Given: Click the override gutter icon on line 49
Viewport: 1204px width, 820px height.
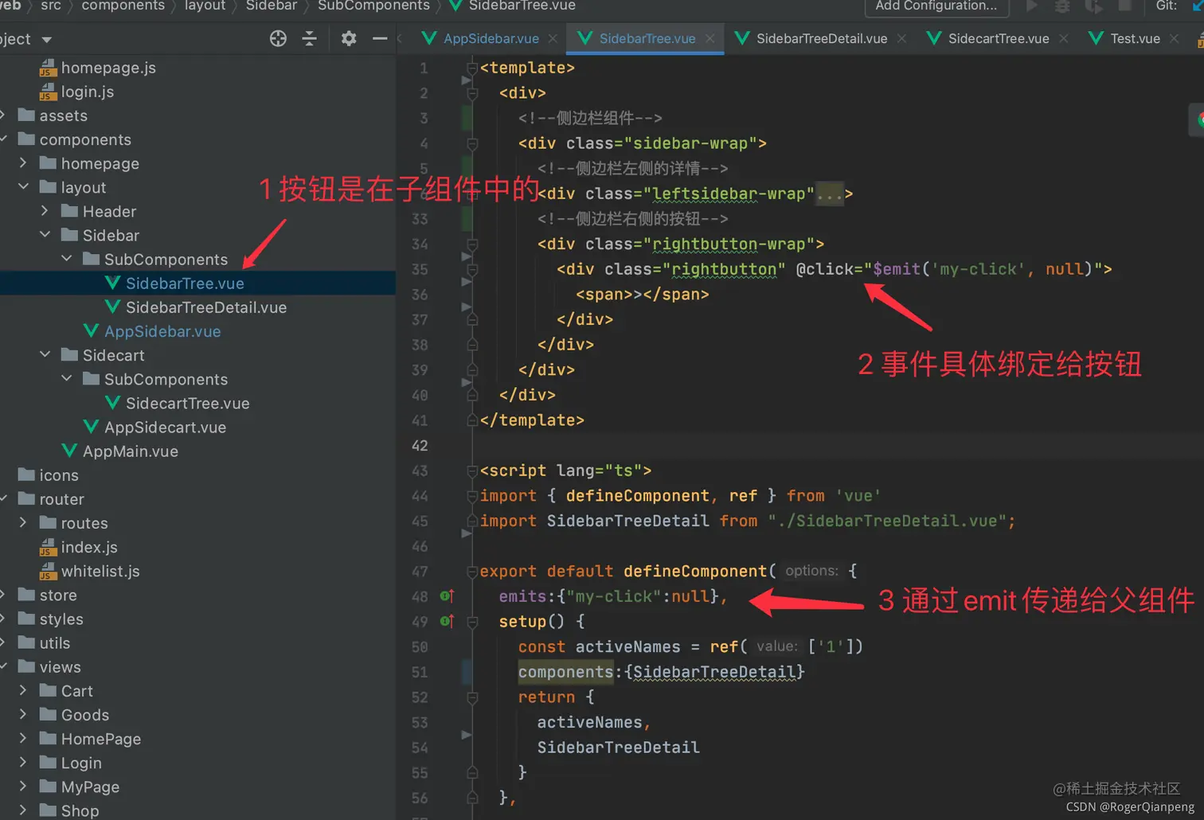Looking at the screenshot, I should [x=447, y=621].
